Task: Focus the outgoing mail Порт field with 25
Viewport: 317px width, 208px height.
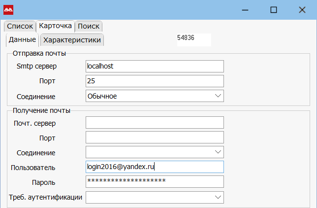Action: (155, 81)
